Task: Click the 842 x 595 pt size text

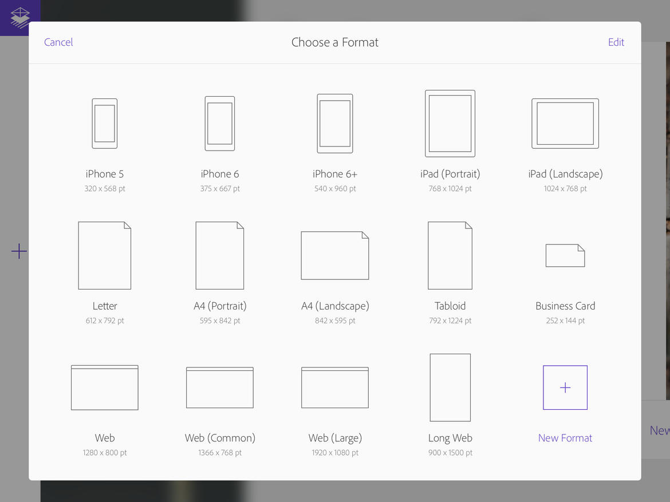Action: click(x=335, y=321)
